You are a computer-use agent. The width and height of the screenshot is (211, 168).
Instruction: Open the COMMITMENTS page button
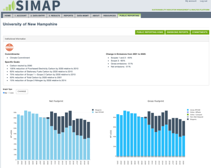click(x=200, y=32)
